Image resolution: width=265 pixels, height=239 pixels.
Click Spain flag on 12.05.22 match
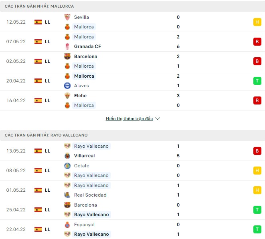(38, 22)
